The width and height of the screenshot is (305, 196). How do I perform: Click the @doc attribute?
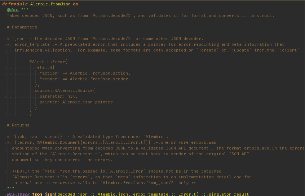click(x=13, y=10)
